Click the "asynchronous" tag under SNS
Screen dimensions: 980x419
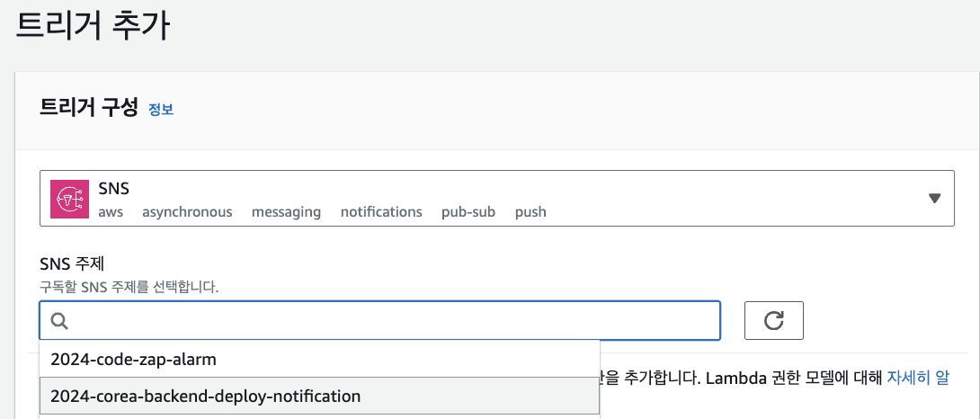[x=187, y=212]
